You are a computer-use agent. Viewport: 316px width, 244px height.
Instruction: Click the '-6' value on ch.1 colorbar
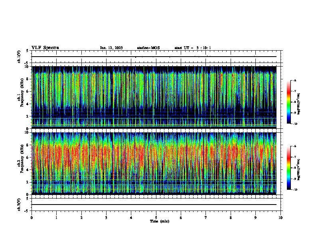pos(294,81)
